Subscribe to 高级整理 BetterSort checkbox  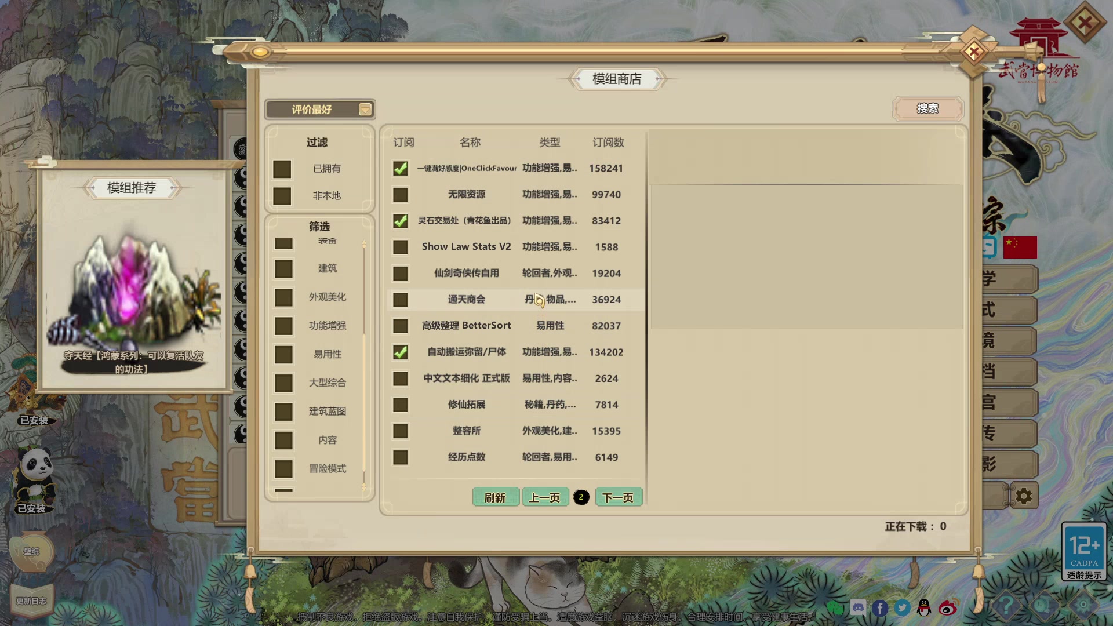point(400,326)
